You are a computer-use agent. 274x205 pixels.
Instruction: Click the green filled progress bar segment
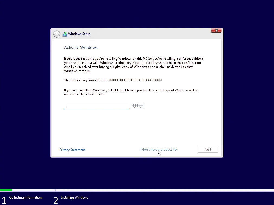pos(6,190)
